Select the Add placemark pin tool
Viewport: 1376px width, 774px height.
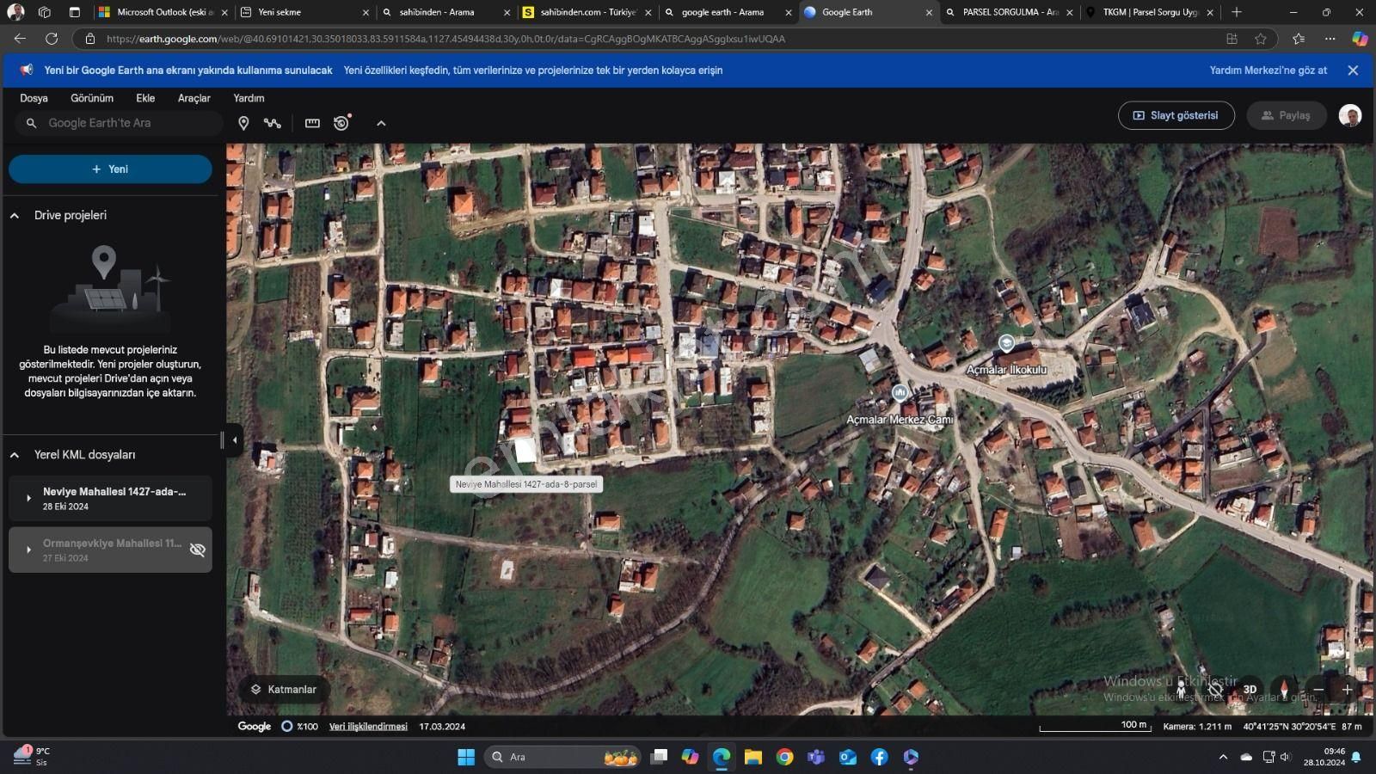point(243,123)
